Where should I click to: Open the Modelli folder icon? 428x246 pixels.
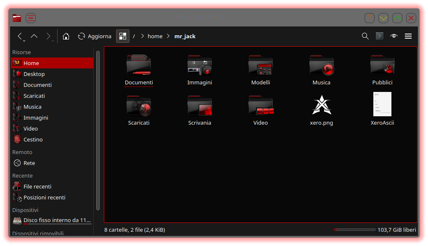pos(260,65)
